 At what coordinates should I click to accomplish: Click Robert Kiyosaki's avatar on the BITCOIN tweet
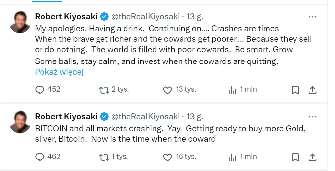20,122
